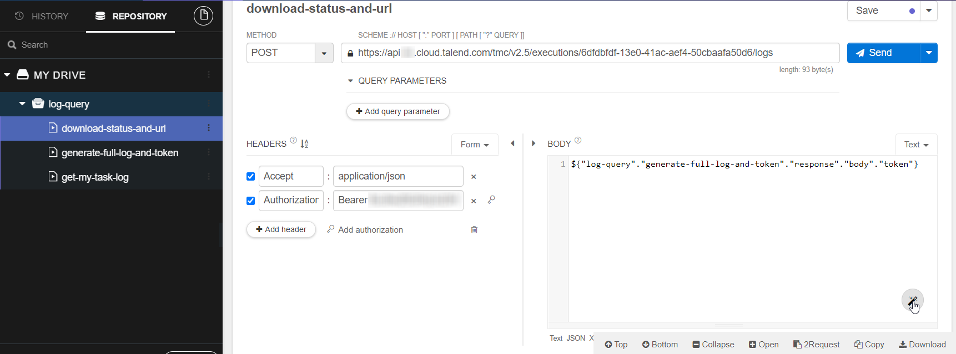Toggle the Accept header checkbox
This screenshot has width=956, height=354.
click(250, 176)
